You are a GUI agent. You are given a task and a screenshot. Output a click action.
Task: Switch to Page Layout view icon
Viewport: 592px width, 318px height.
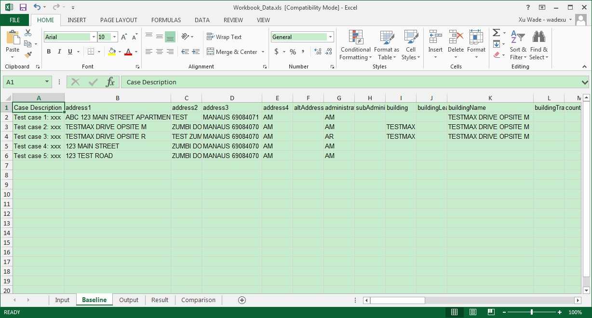click(472, 312)
